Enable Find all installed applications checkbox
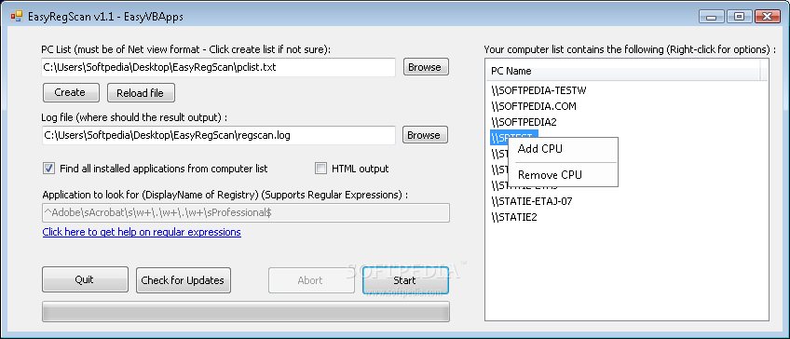 click(x=48, y=169)
